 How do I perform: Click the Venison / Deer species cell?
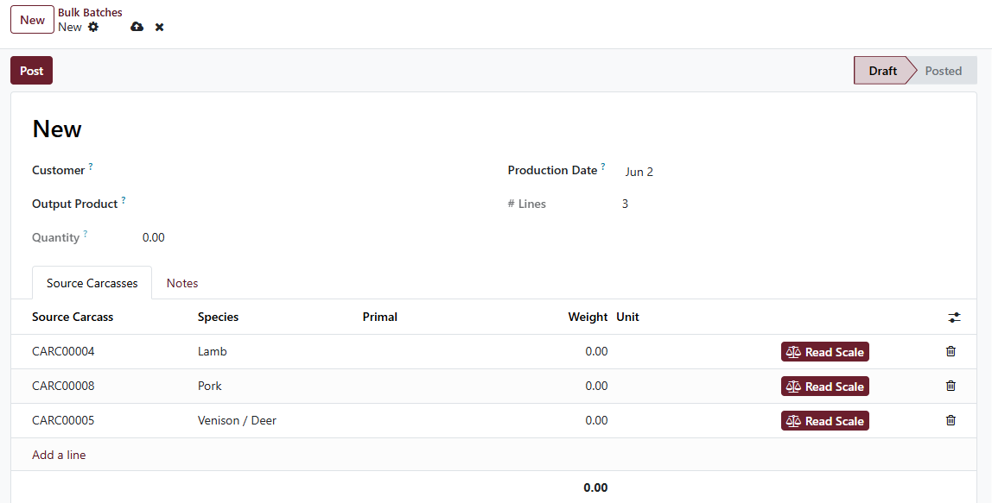coord(237,420)
